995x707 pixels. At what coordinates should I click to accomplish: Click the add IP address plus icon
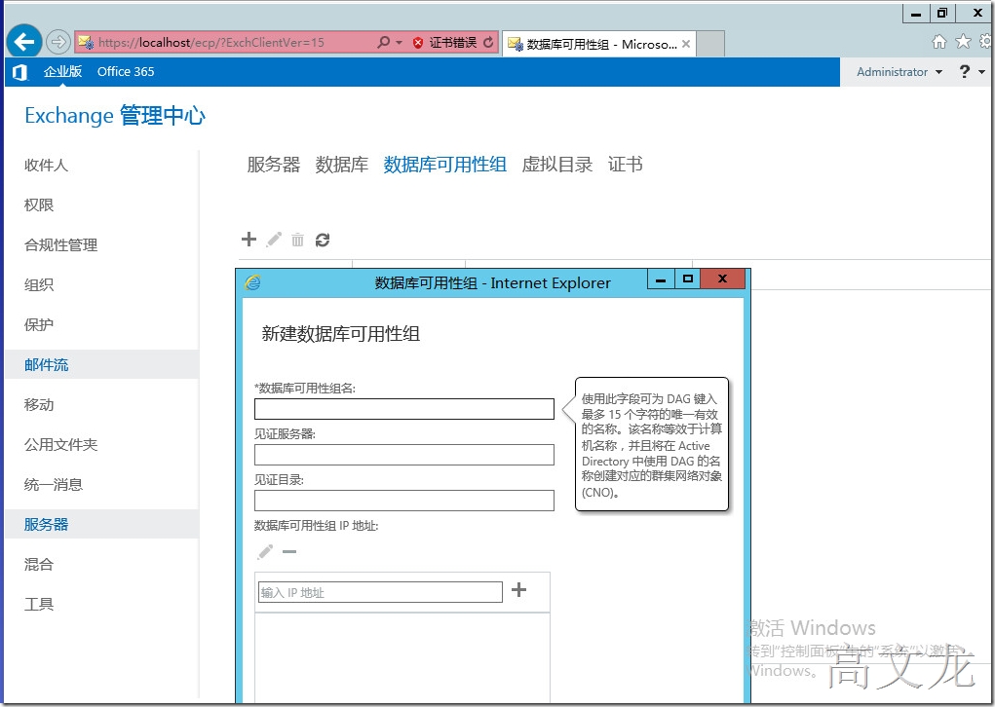coord(519,590)
